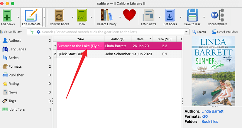Open the View book icon
The image size is (242, 128).
pos(82,15)
